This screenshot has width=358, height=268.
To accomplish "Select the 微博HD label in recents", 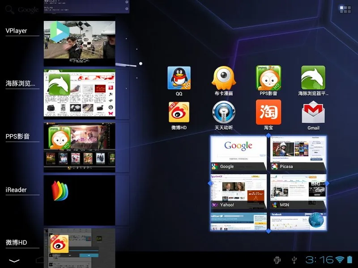I will tap(16, 242).
